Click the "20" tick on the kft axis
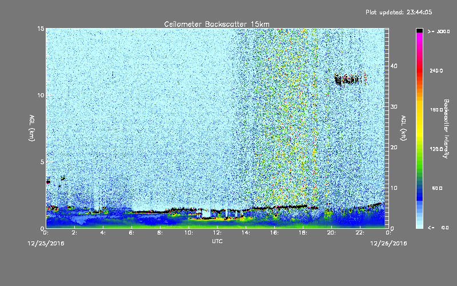 coord(394,147)
